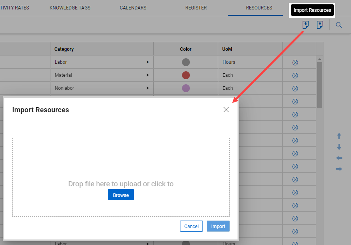Screen dimensions: 351x245
Task: Delete the Labor Hours row with circled X
Action: [295, 63]
